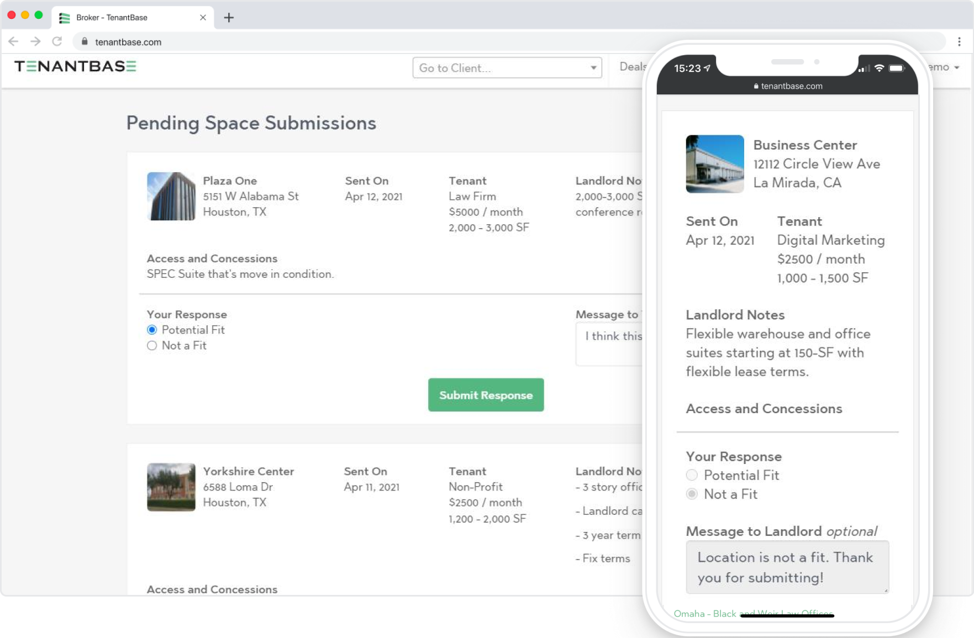
Task: Open the Deals menu item
Action: pos(633,67)
